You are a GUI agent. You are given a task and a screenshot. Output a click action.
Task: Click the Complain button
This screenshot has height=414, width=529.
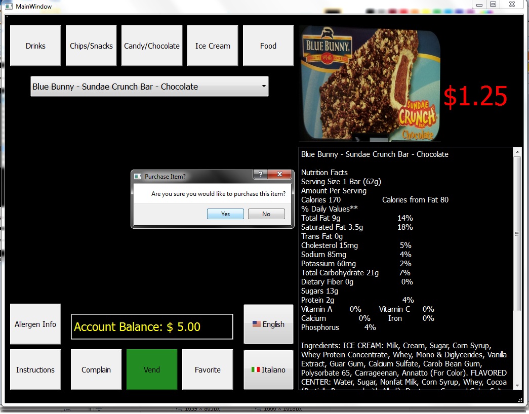click(96, 369)
